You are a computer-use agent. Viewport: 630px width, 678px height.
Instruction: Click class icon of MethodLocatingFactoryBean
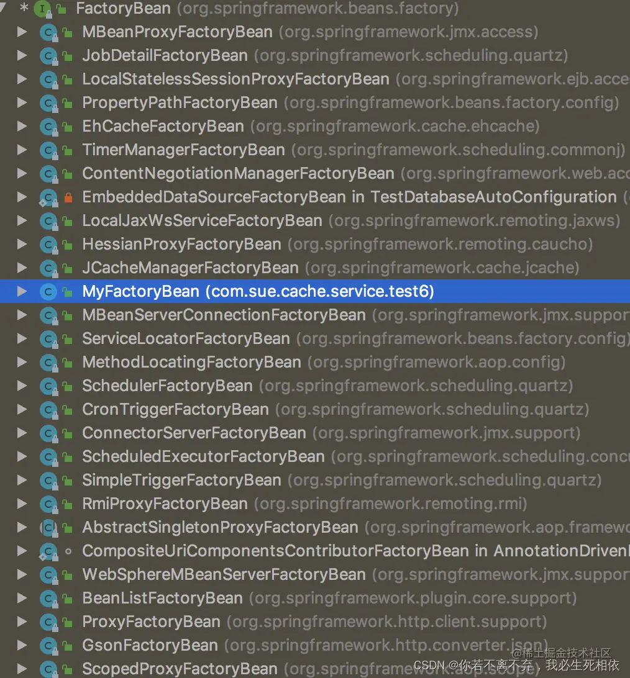click(x=48, y=363)
